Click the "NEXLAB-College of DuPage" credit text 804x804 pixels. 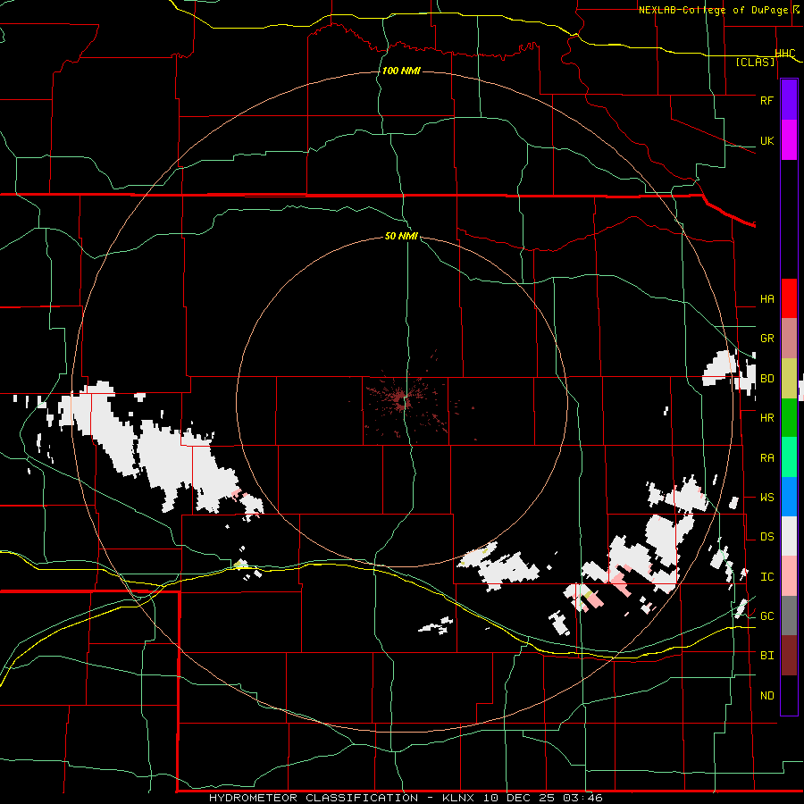[x=713, y=10]
